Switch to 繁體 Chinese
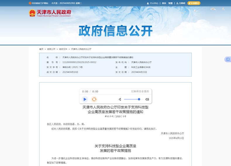The image size is (231, 166). click(170, 3)
